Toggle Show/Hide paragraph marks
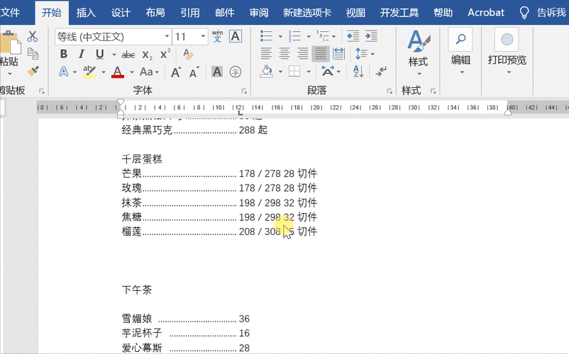Screen dimensions: 569x354 coord(381,72)
